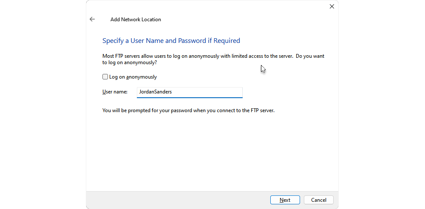Click the 'Do you want' phrase in description
The width and height of the screenshot is (425, 209).
click(310, 56)
